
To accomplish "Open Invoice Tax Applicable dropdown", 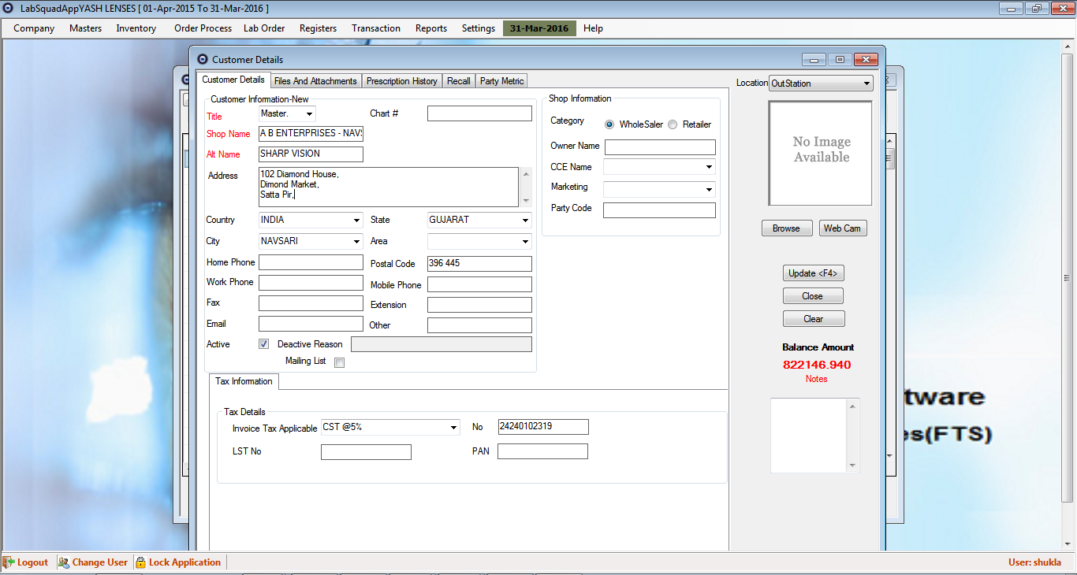I will pyautogui.click(x=453, y=428).
